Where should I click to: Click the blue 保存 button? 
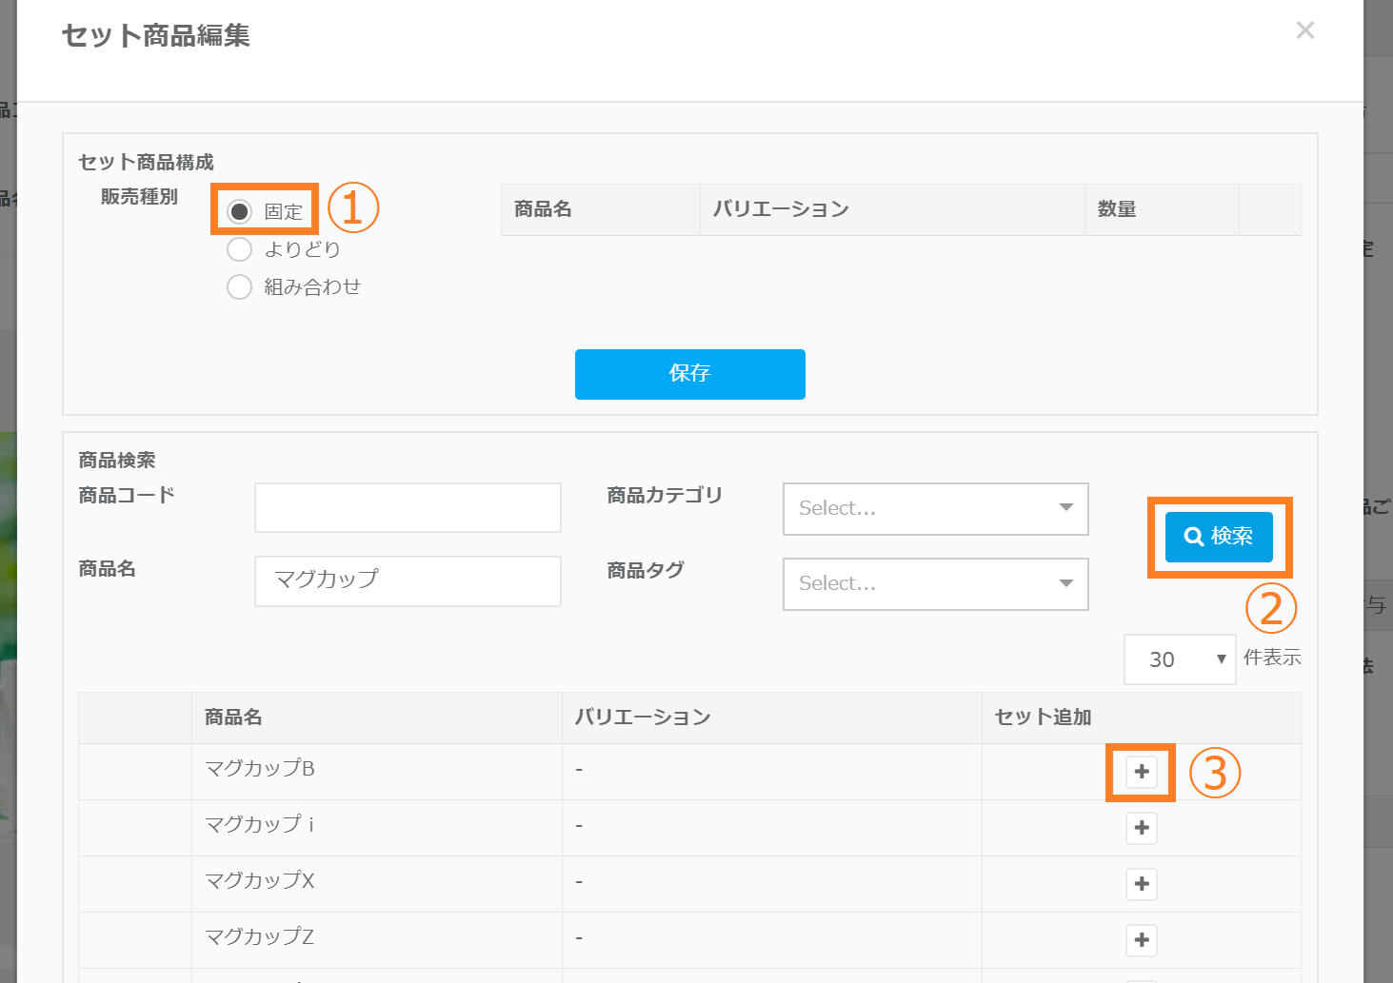(689, 373)
